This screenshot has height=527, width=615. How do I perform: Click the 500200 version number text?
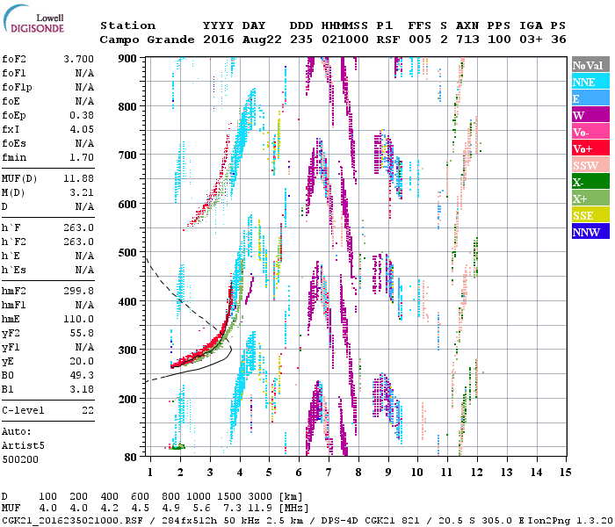tap(20, 459)
